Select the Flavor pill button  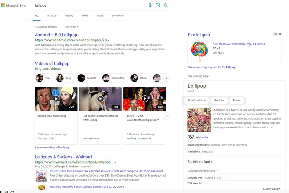click(237, 100)
